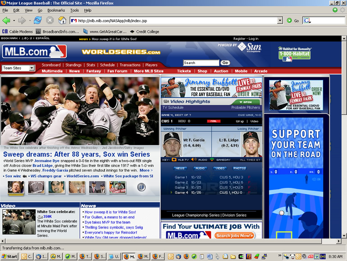This screenshot has height=261, width=347.
Task: Open the Wrap link for game 4
Action: pos(240,121)
